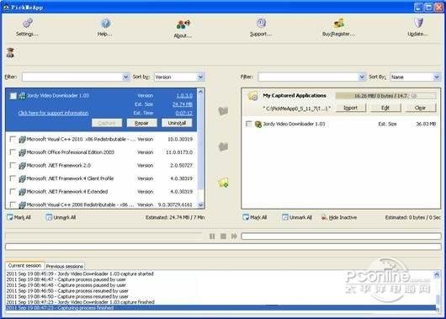Select the 'Capturing process finished' log entry

[220, 308]
